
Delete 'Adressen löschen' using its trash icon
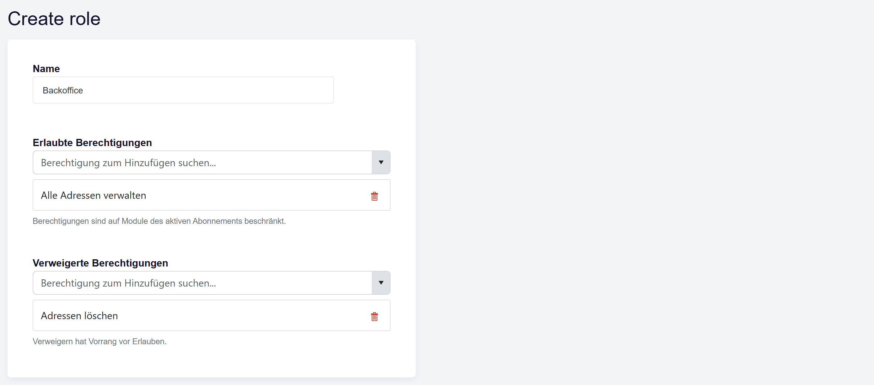(x=374, y=316)
